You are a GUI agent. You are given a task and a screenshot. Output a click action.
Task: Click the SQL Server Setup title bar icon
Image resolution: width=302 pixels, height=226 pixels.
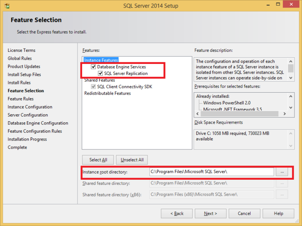[7, 6]
